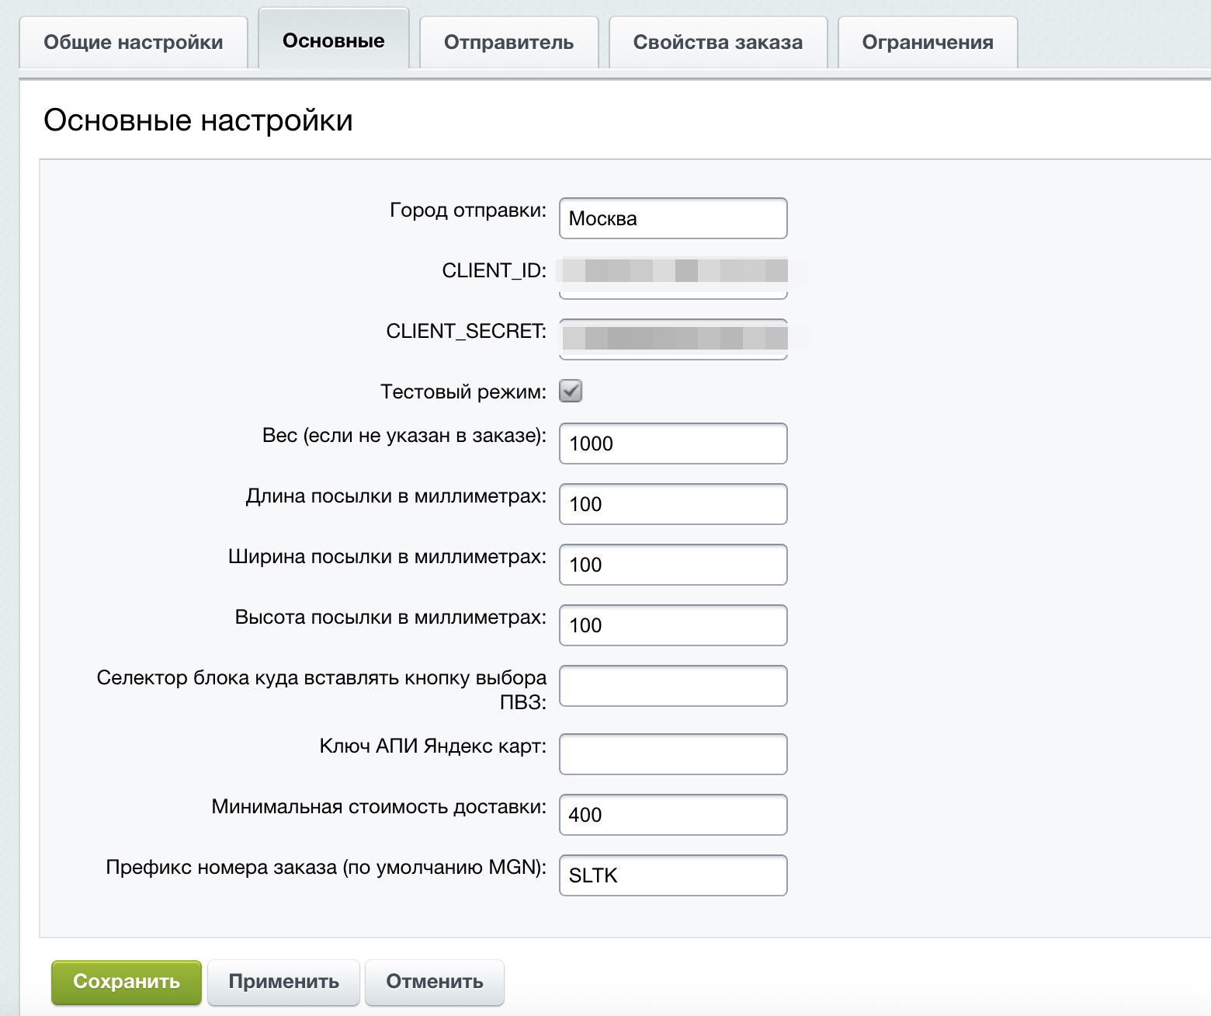Focus the Ключ АПИ Яндекс карт field
Screen dimensions: 1211x1016
[x=672, y=754]
